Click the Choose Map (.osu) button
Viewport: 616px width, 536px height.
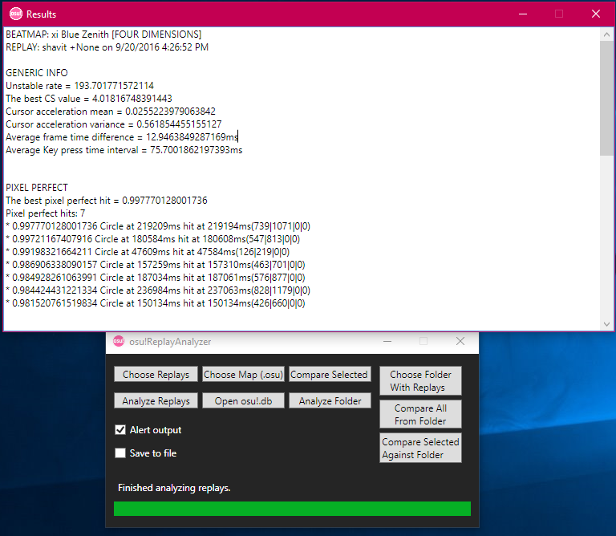243,374
